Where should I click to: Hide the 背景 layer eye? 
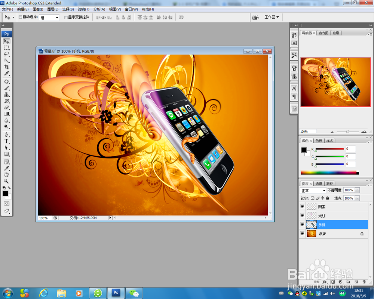click(302, 234)
